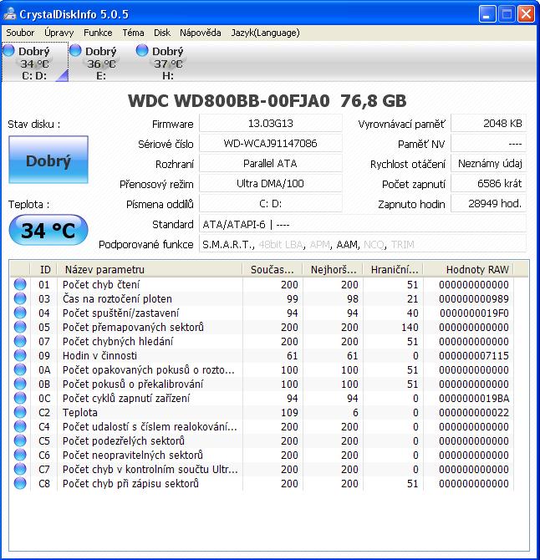Click the Nejhorš... column header
Image resolution: width=540 pixels, height=560 pixels.
333,269
